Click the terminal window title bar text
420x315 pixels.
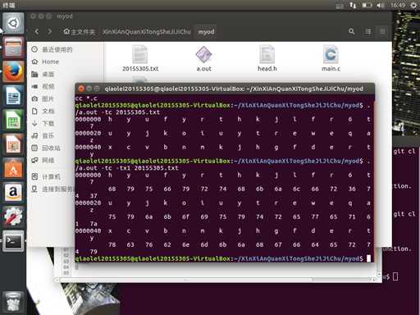click(x=234, y=89)
